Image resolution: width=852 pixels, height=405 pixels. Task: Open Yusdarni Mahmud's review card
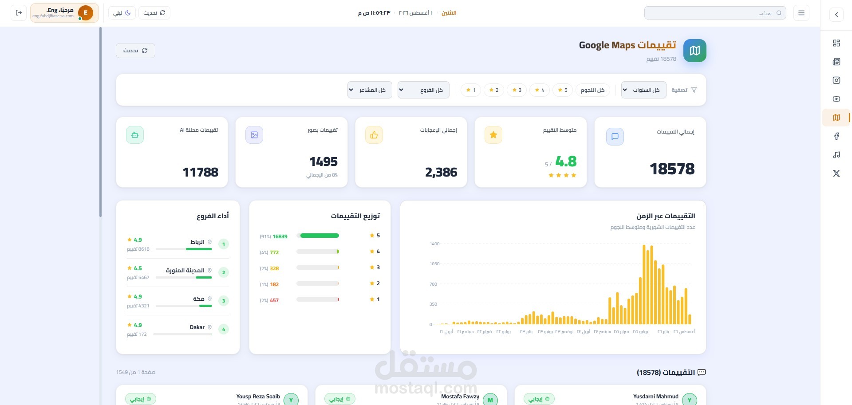point(610,395)
